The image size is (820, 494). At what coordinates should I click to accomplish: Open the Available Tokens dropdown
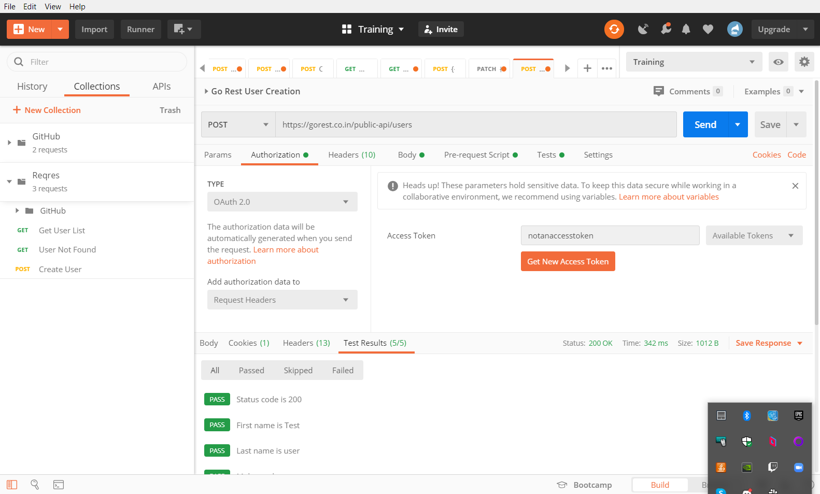pyautogui.click(x=754, y=235)
